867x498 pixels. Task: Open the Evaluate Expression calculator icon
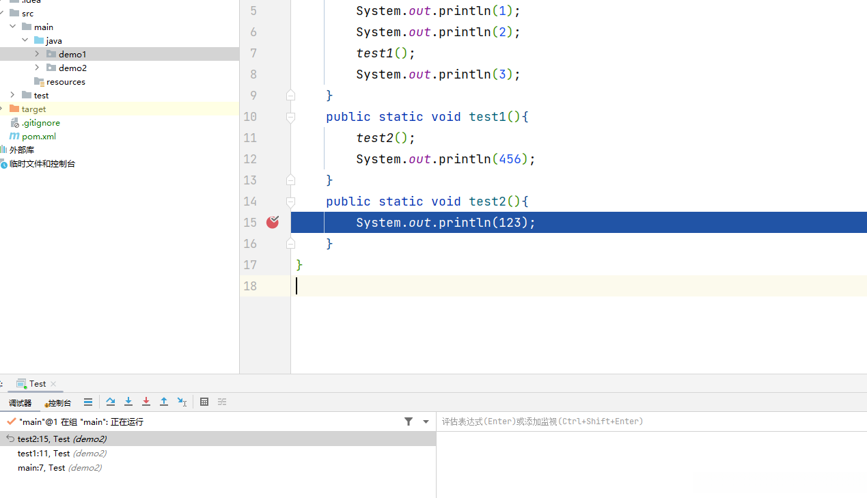tap(204, 402)
